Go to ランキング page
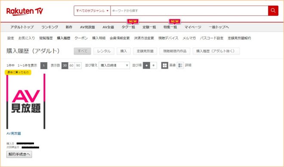This screenshot has height=167, width=284. click(49, 27)
